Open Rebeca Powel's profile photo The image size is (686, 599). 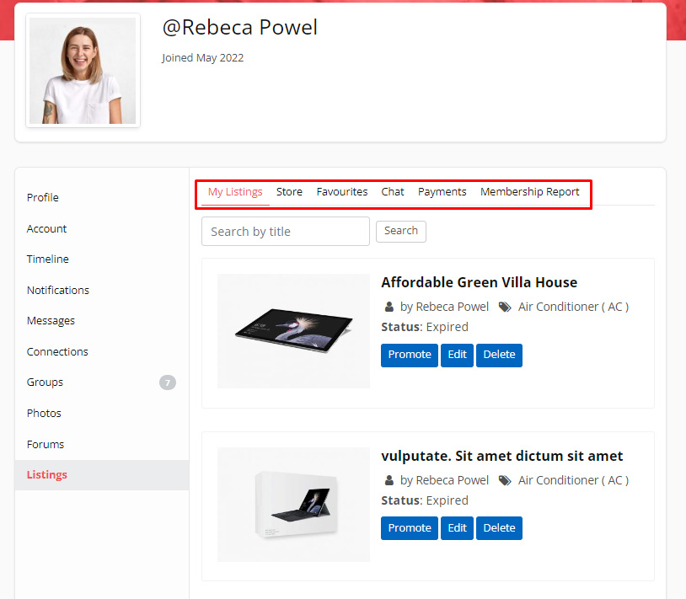[83, 71]
